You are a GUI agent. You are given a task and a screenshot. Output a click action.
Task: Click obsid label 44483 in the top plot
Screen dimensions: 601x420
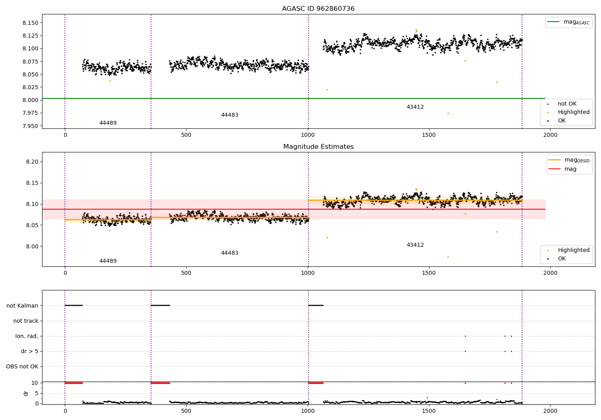pyautogui.click(x=230, y=115)
